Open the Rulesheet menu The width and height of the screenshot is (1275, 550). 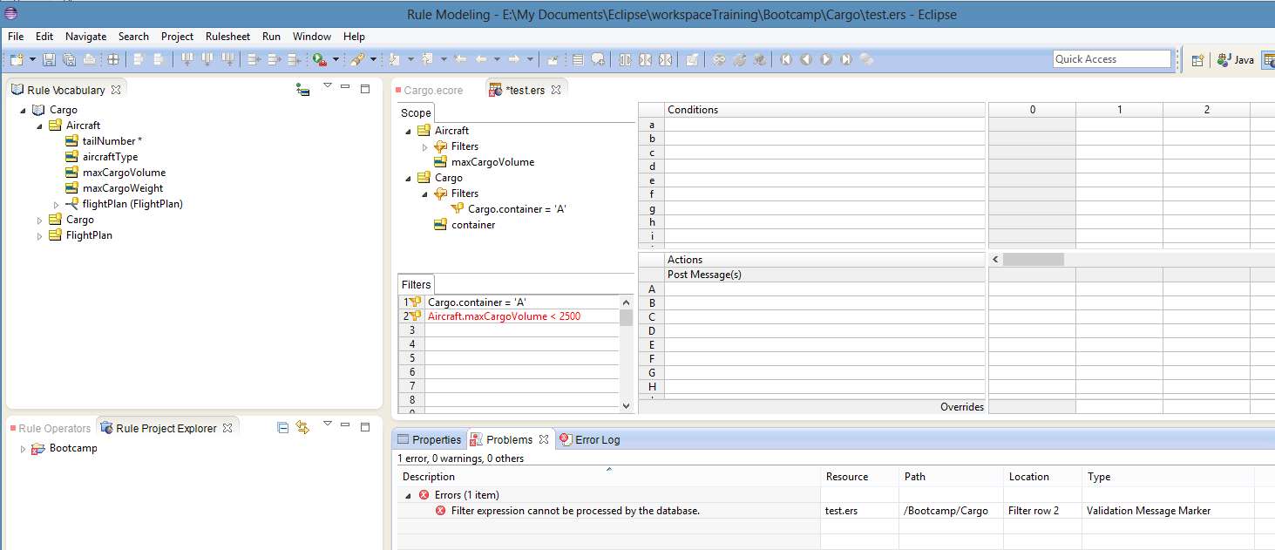click(227, 37)
